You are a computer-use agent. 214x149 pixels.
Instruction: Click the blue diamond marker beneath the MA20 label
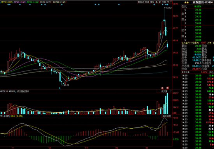20,5
